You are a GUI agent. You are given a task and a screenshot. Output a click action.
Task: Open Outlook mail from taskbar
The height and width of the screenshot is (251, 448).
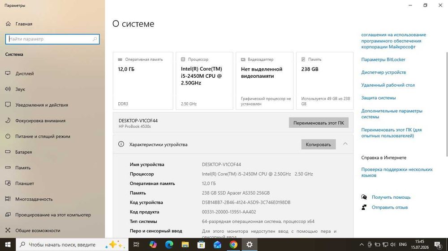point(217,244)
